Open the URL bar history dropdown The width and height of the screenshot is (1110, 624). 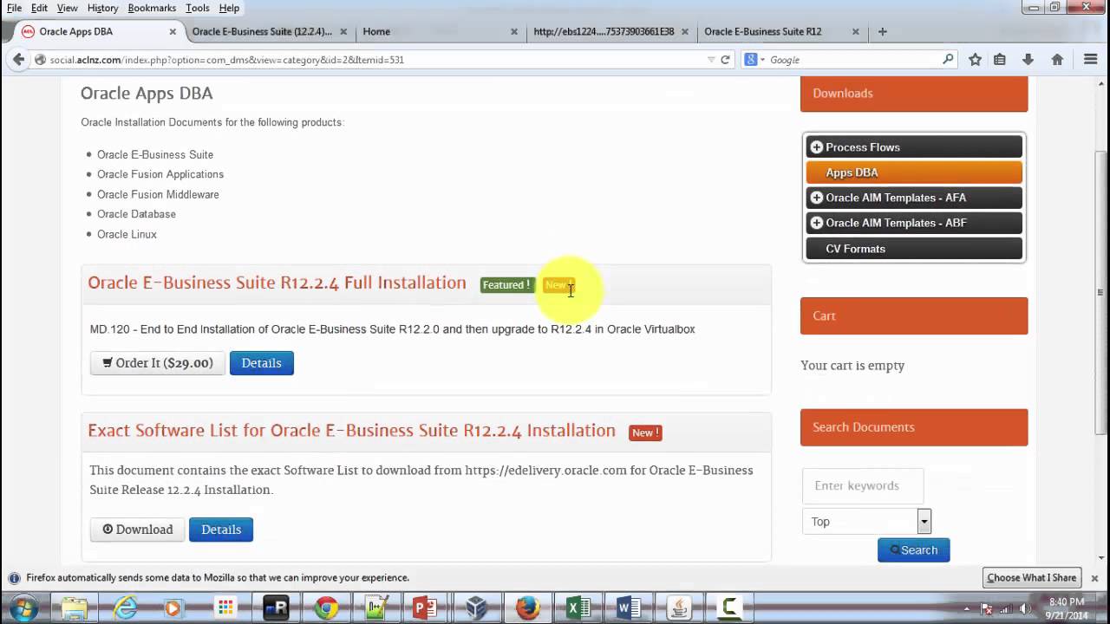(711, 60)
